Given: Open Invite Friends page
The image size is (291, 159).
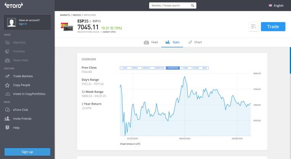Looking at the screenshot, I should click(22, 119).
